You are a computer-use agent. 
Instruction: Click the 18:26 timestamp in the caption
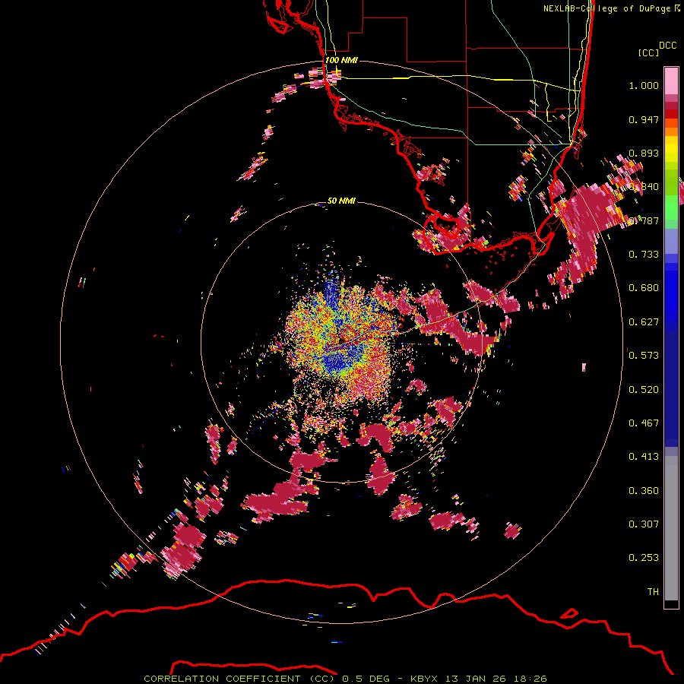[x=529, y=679]
